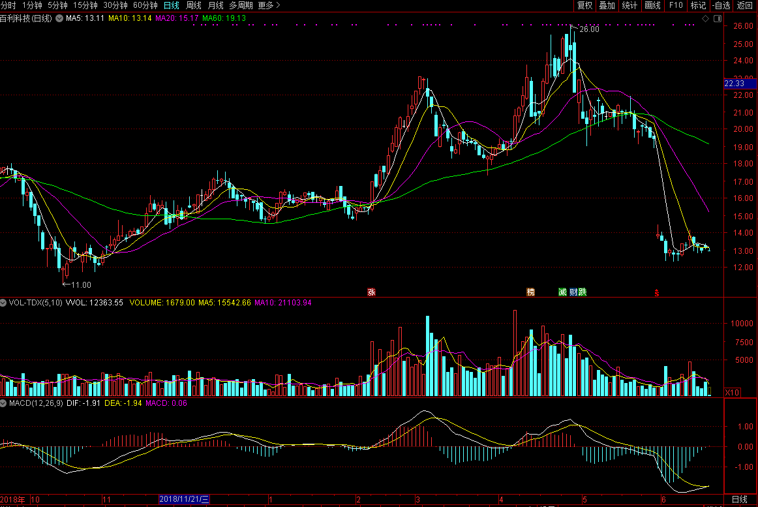
Task: Open the MACD indicator dropdown arrow
Action: 3,404
